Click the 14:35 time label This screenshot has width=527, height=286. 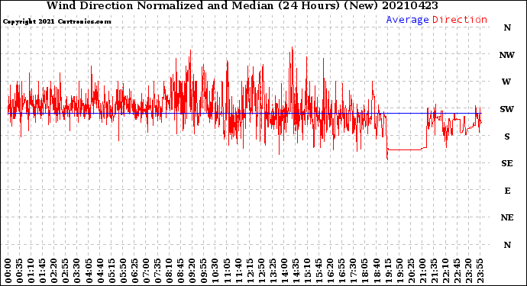coord(296,271)
